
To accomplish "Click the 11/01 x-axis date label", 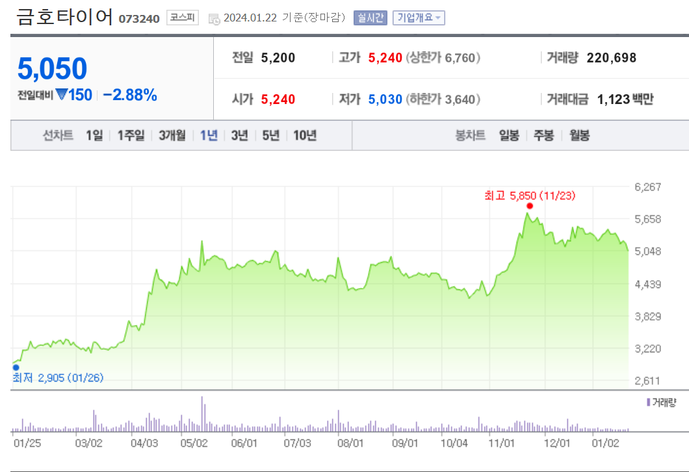I will pos(501,443).
